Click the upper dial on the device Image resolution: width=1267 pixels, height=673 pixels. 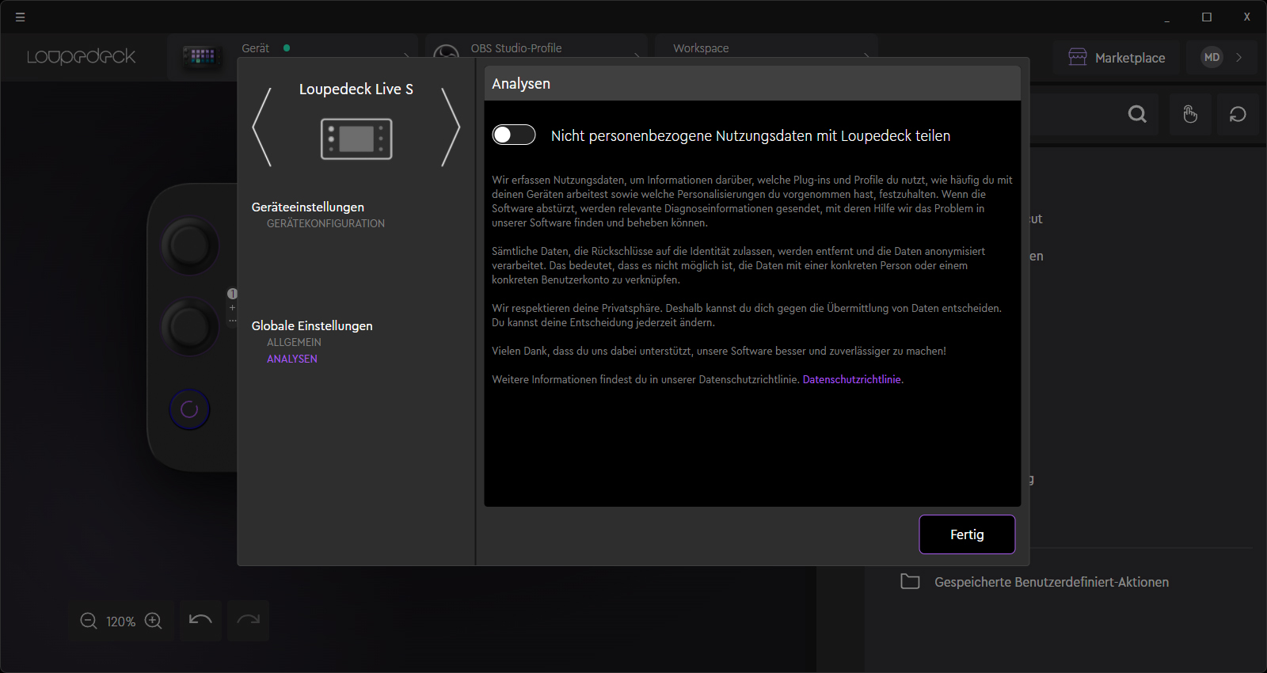(x=190, y=245)
